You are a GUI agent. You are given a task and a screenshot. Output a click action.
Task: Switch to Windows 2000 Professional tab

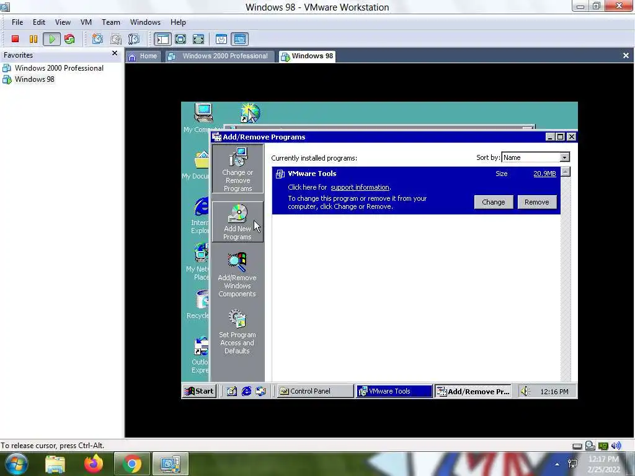pyautogui.click(x=219, y=56)
